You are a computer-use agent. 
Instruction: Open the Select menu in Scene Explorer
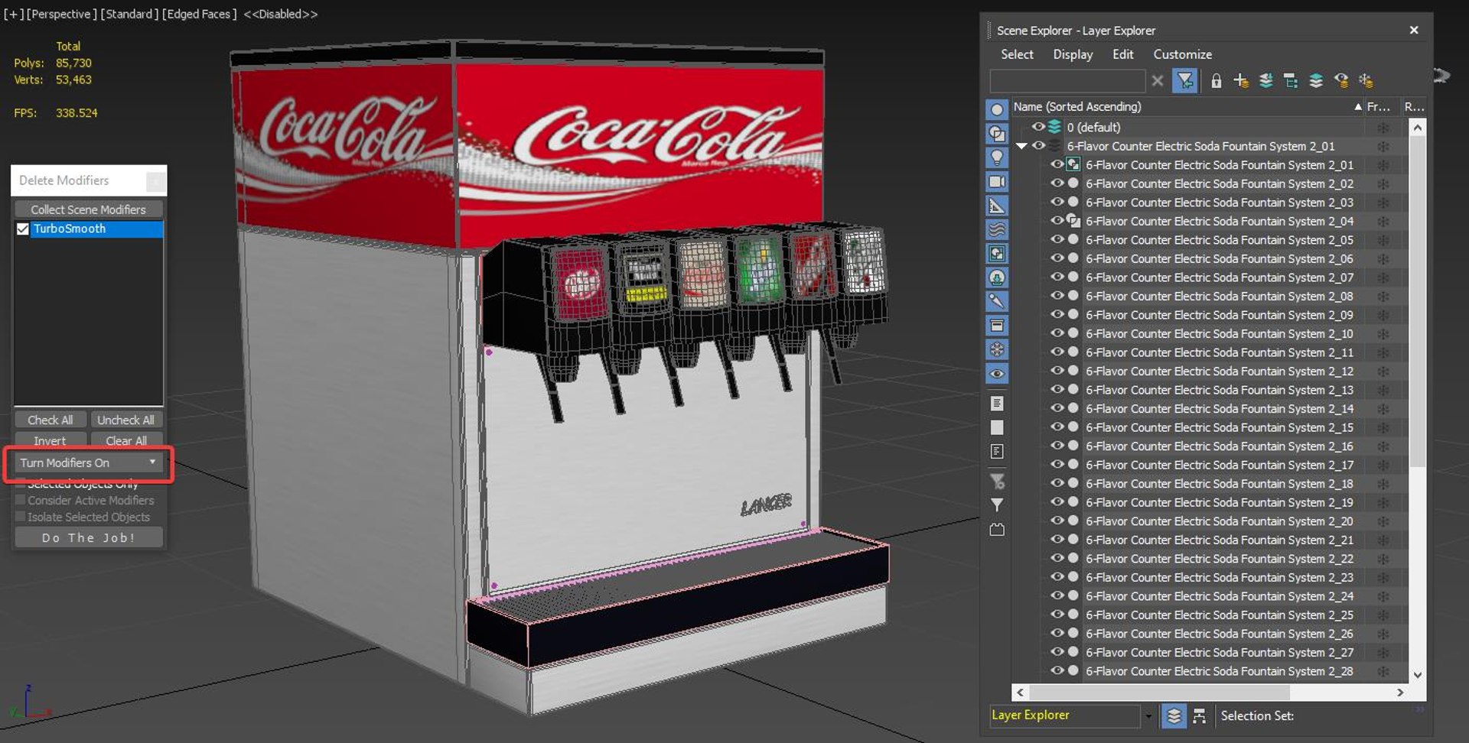1017,54
